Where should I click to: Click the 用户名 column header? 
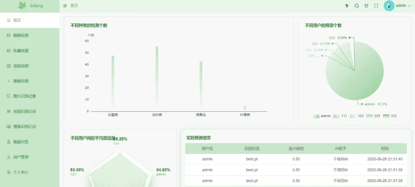[207, 149]
